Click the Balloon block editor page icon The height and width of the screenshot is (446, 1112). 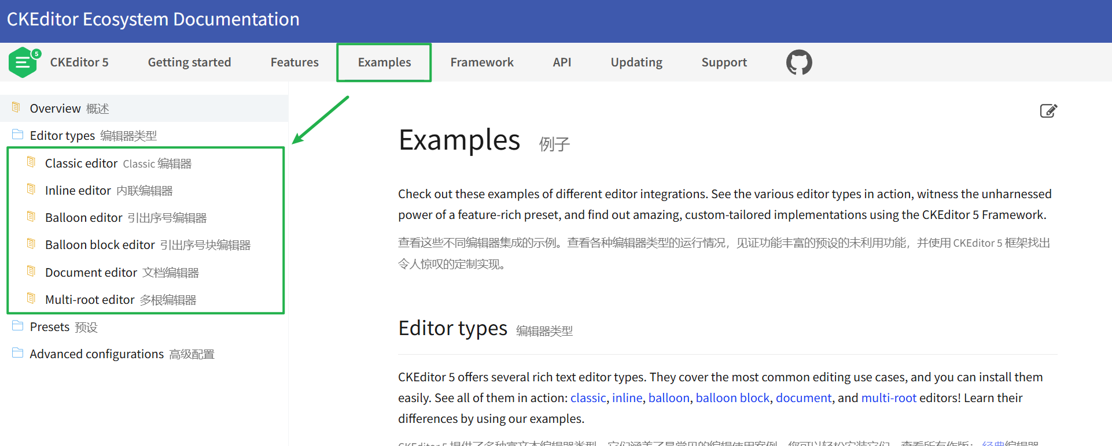click(31, 244)
